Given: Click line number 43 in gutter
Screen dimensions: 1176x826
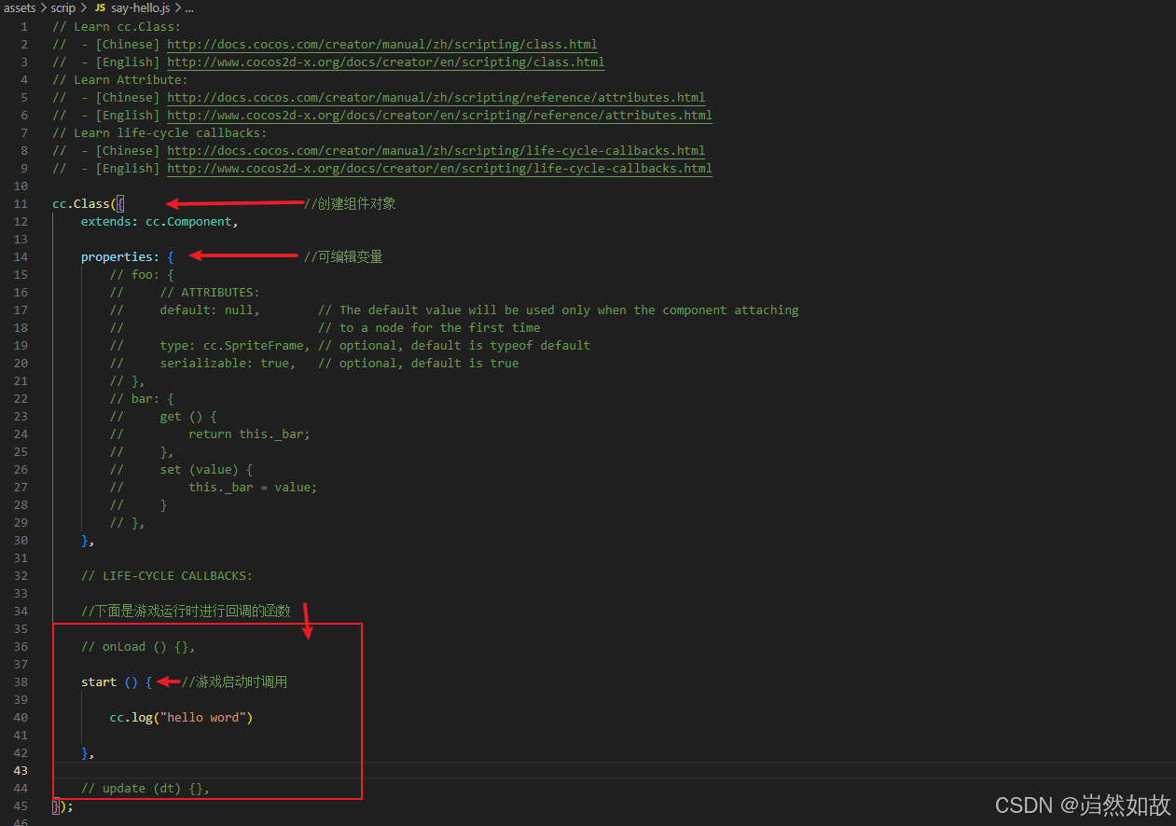Looking at the screenshot, I should (21, 770).
